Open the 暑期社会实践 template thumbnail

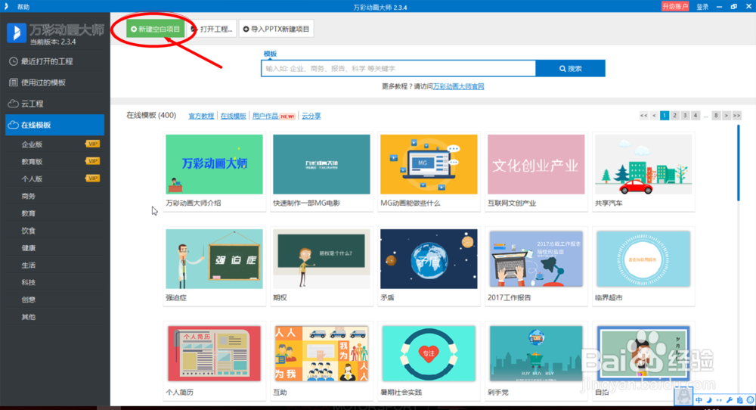(x=429, y=353)
